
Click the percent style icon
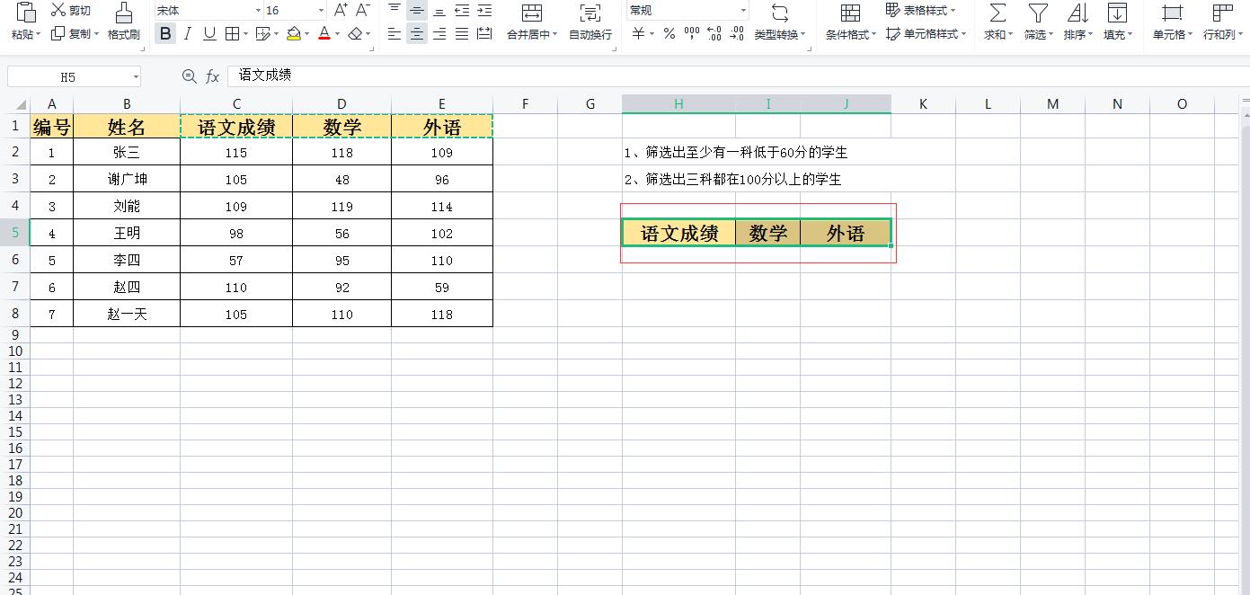[669, 33]
